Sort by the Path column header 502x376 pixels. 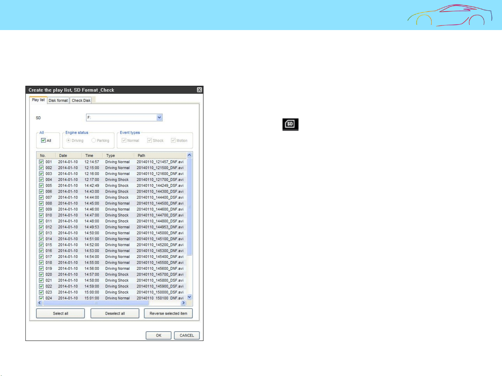(x=160, y=155)
